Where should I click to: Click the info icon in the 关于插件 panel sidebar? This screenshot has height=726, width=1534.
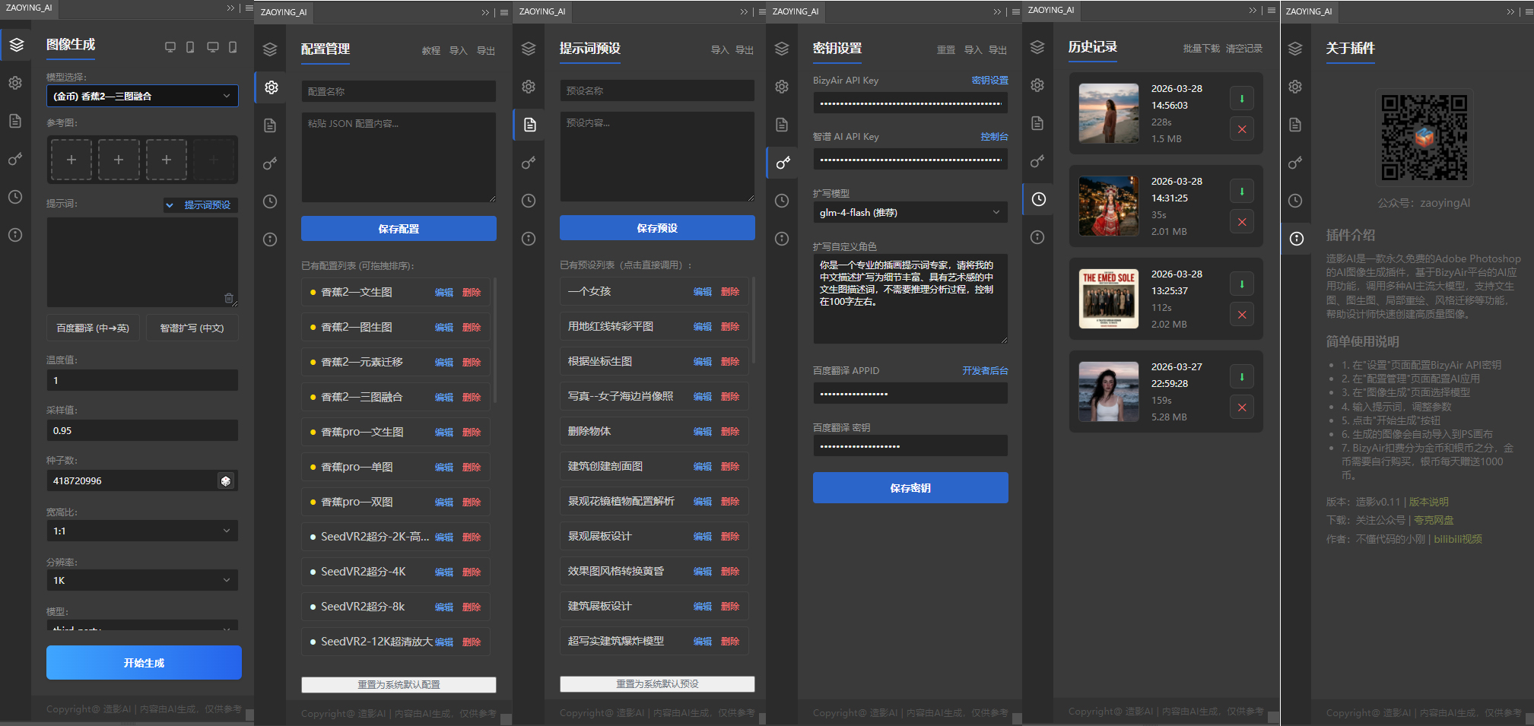coord(1296,239)
